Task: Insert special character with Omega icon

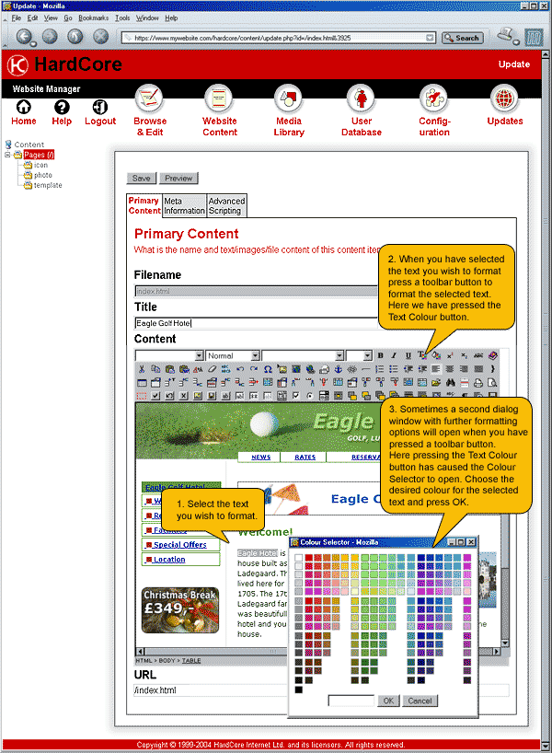Action: pos(268,369)
